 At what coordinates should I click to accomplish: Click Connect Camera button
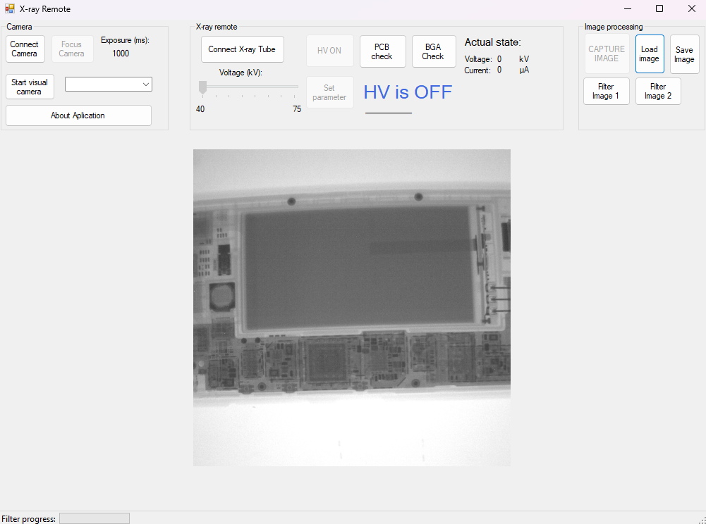[25, 49]
